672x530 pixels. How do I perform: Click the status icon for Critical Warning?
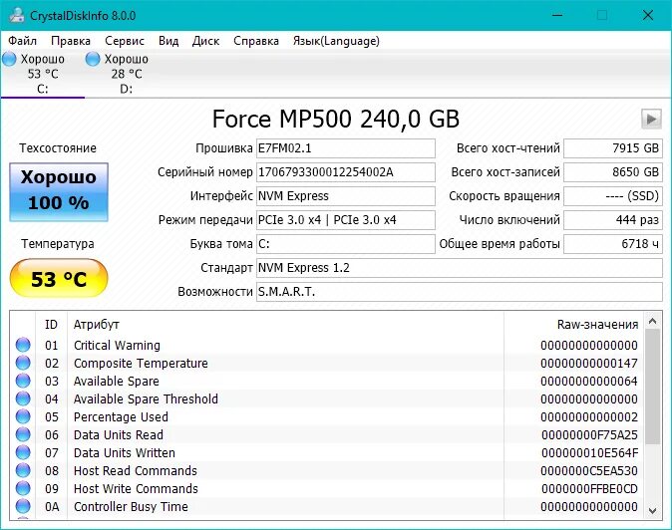[23, 345]
